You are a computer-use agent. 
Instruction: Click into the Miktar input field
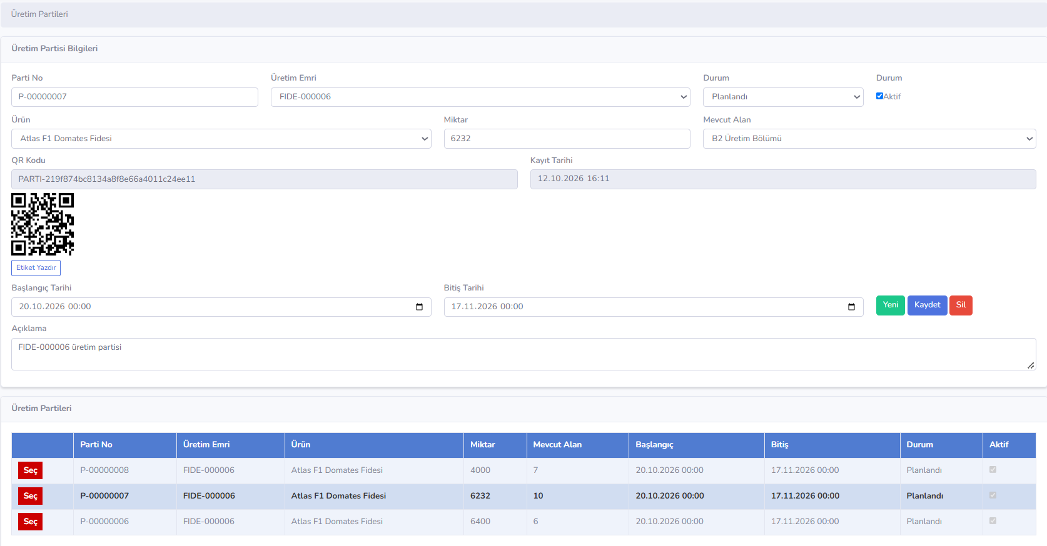567,139
